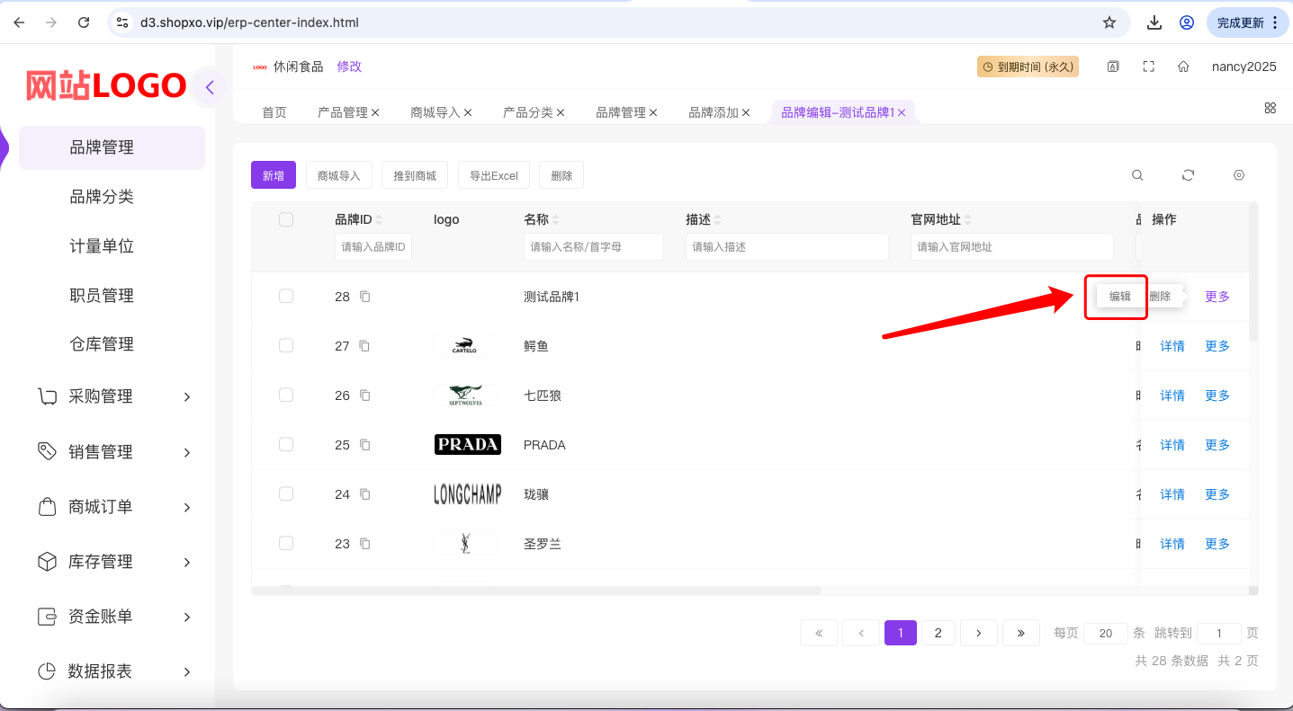Select the 七匹狼 row checkbox
Screen dimensions: 1293x711
[x=286, y=395]
